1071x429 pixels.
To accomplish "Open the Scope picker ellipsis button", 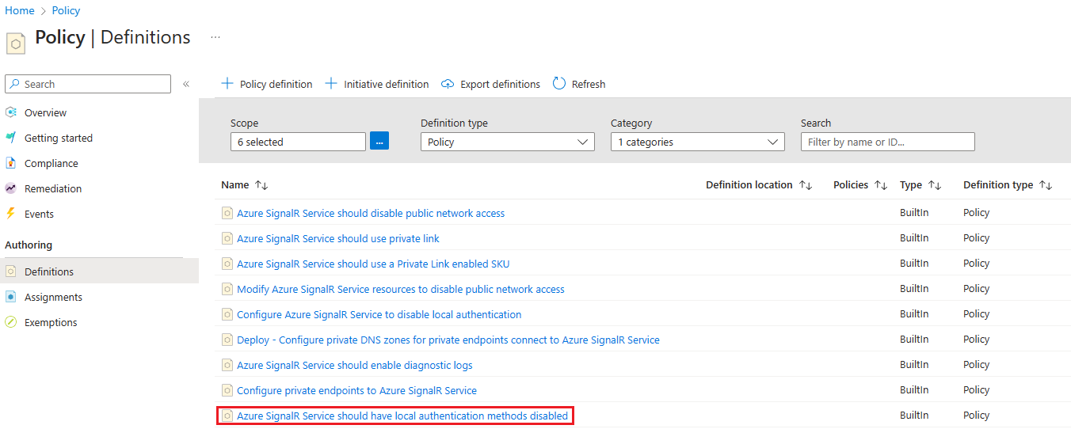I will pos(379,142).
